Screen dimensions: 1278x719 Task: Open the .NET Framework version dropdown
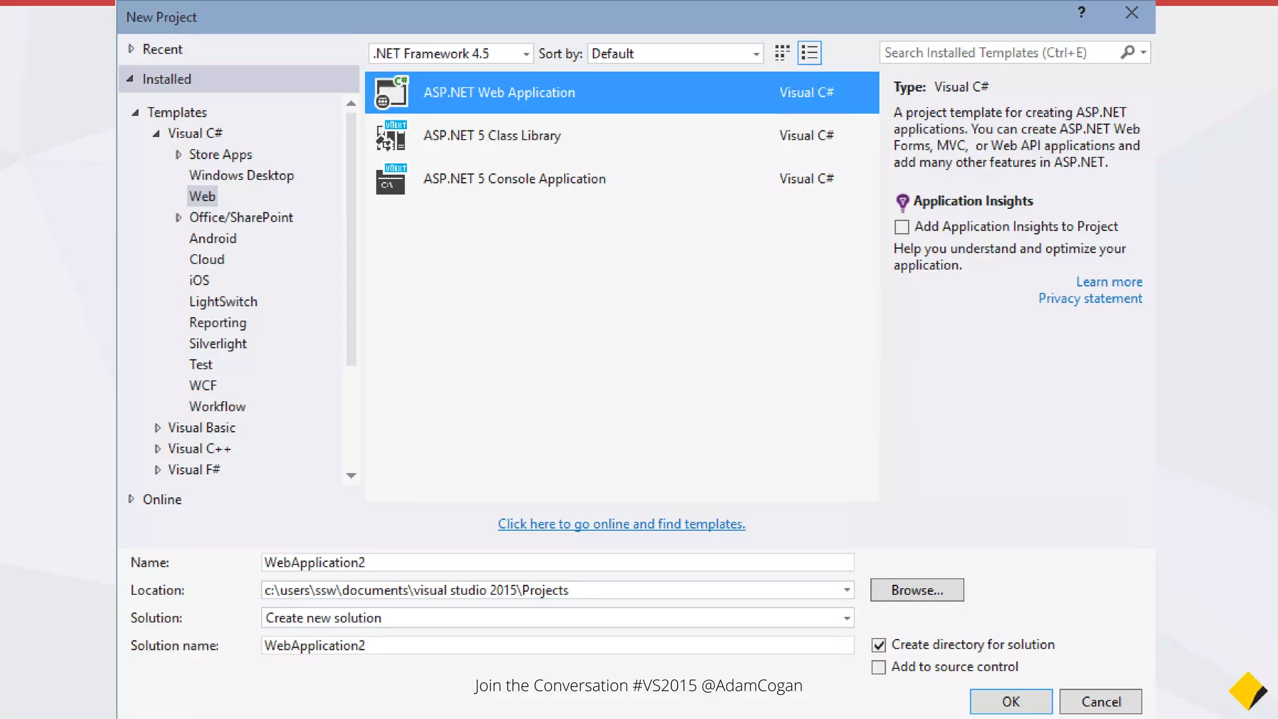[526, 54]
